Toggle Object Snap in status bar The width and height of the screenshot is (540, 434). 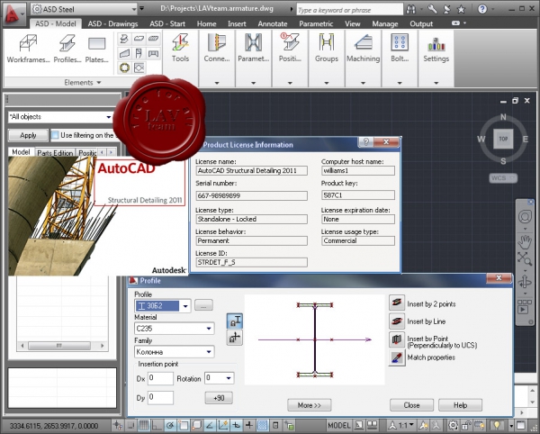point(184,425)
